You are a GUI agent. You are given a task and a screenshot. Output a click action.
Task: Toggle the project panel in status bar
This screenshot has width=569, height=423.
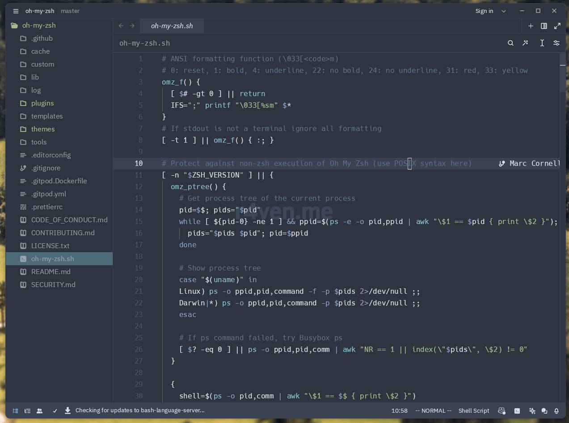tap(15, 410)
